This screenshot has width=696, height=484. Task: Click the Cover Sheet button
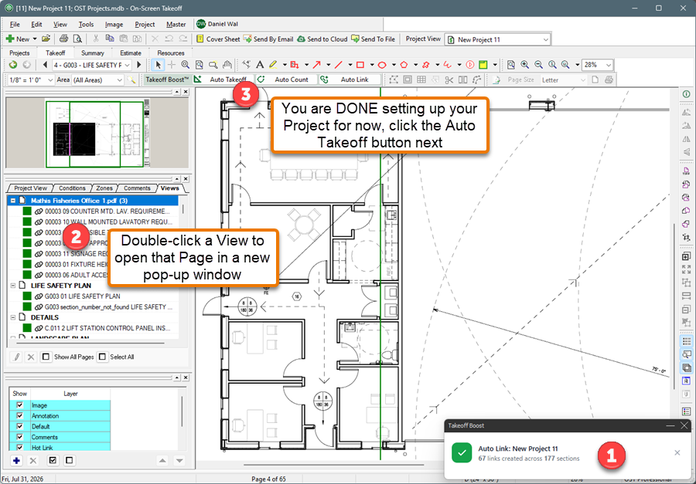218,39
